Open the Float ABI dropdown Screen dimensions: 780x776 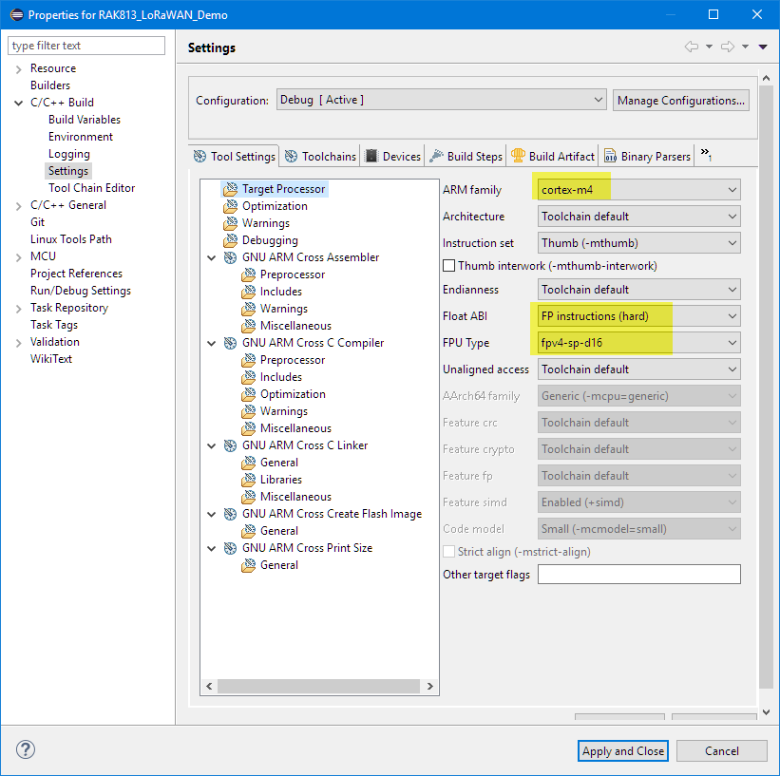(x=638, y=316)
